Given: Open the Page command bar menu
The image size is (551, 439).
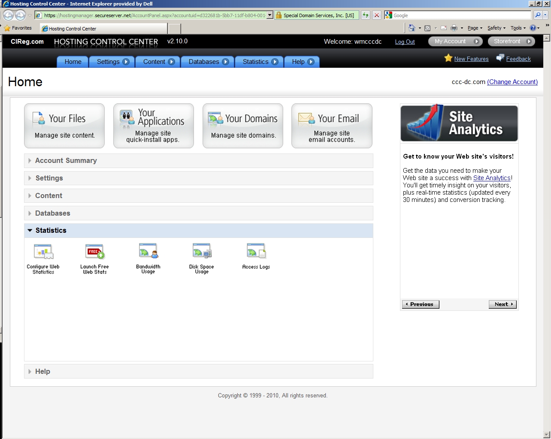Looking at the screenshot, I should tap(475, 28).
